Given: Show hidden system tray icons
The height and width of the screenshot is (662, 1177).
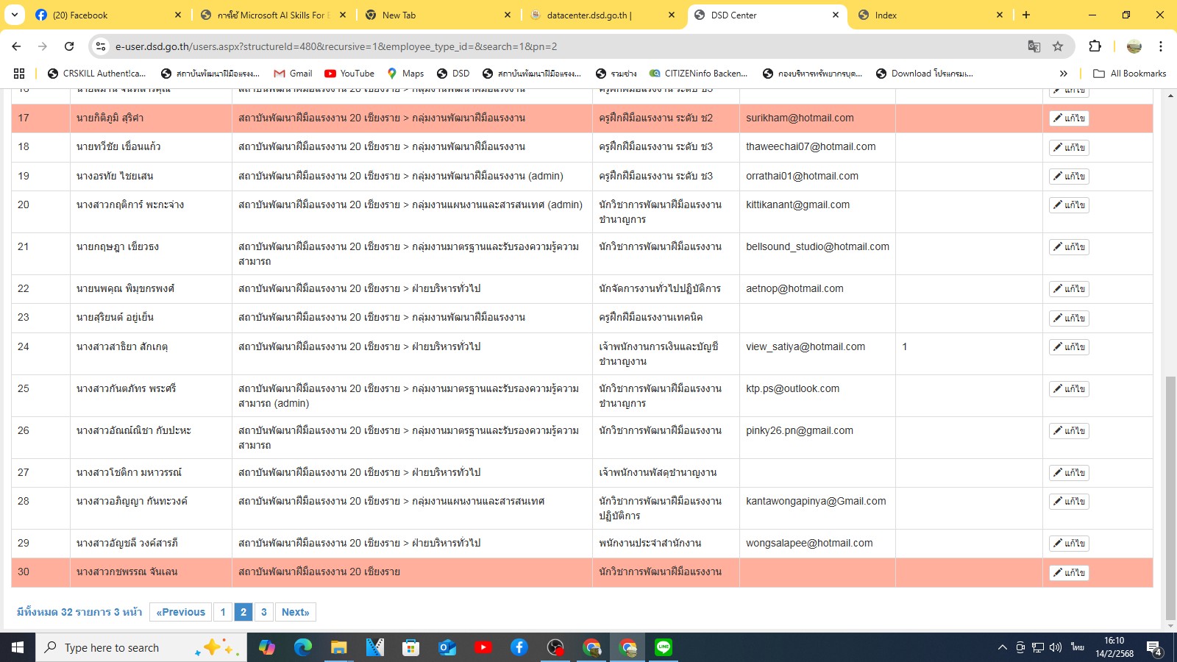Looking at the screenshot, I should pos(1002,647).
